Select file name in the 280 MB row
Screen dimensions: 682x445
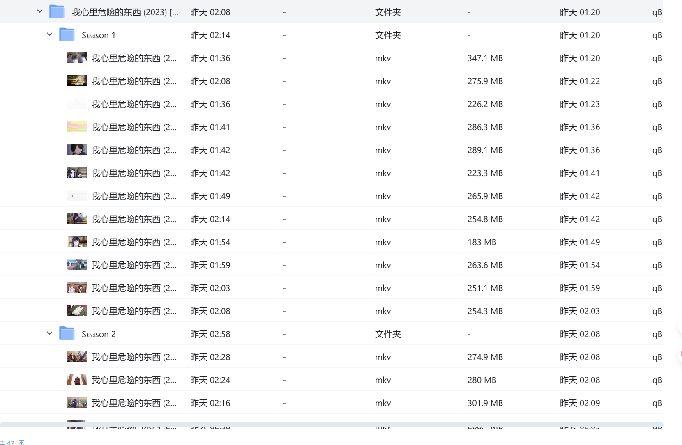point(134,380)
